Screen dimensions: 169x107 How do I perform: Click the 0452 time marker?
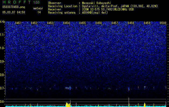coord(34,23)
